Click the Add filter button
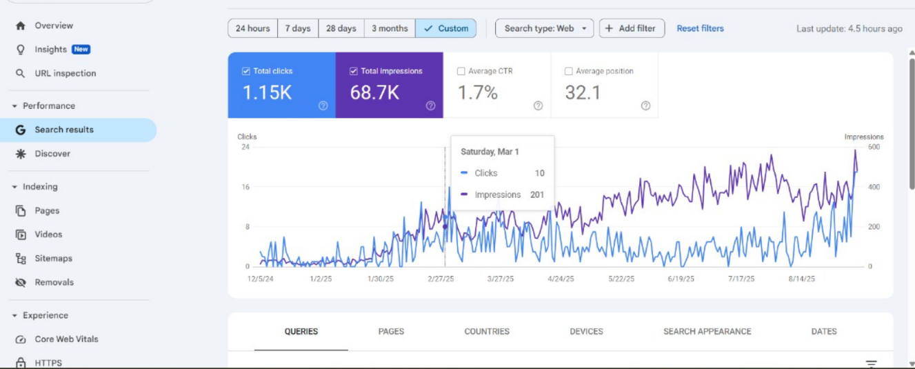The image size is (915, 369). click(632, 28)
